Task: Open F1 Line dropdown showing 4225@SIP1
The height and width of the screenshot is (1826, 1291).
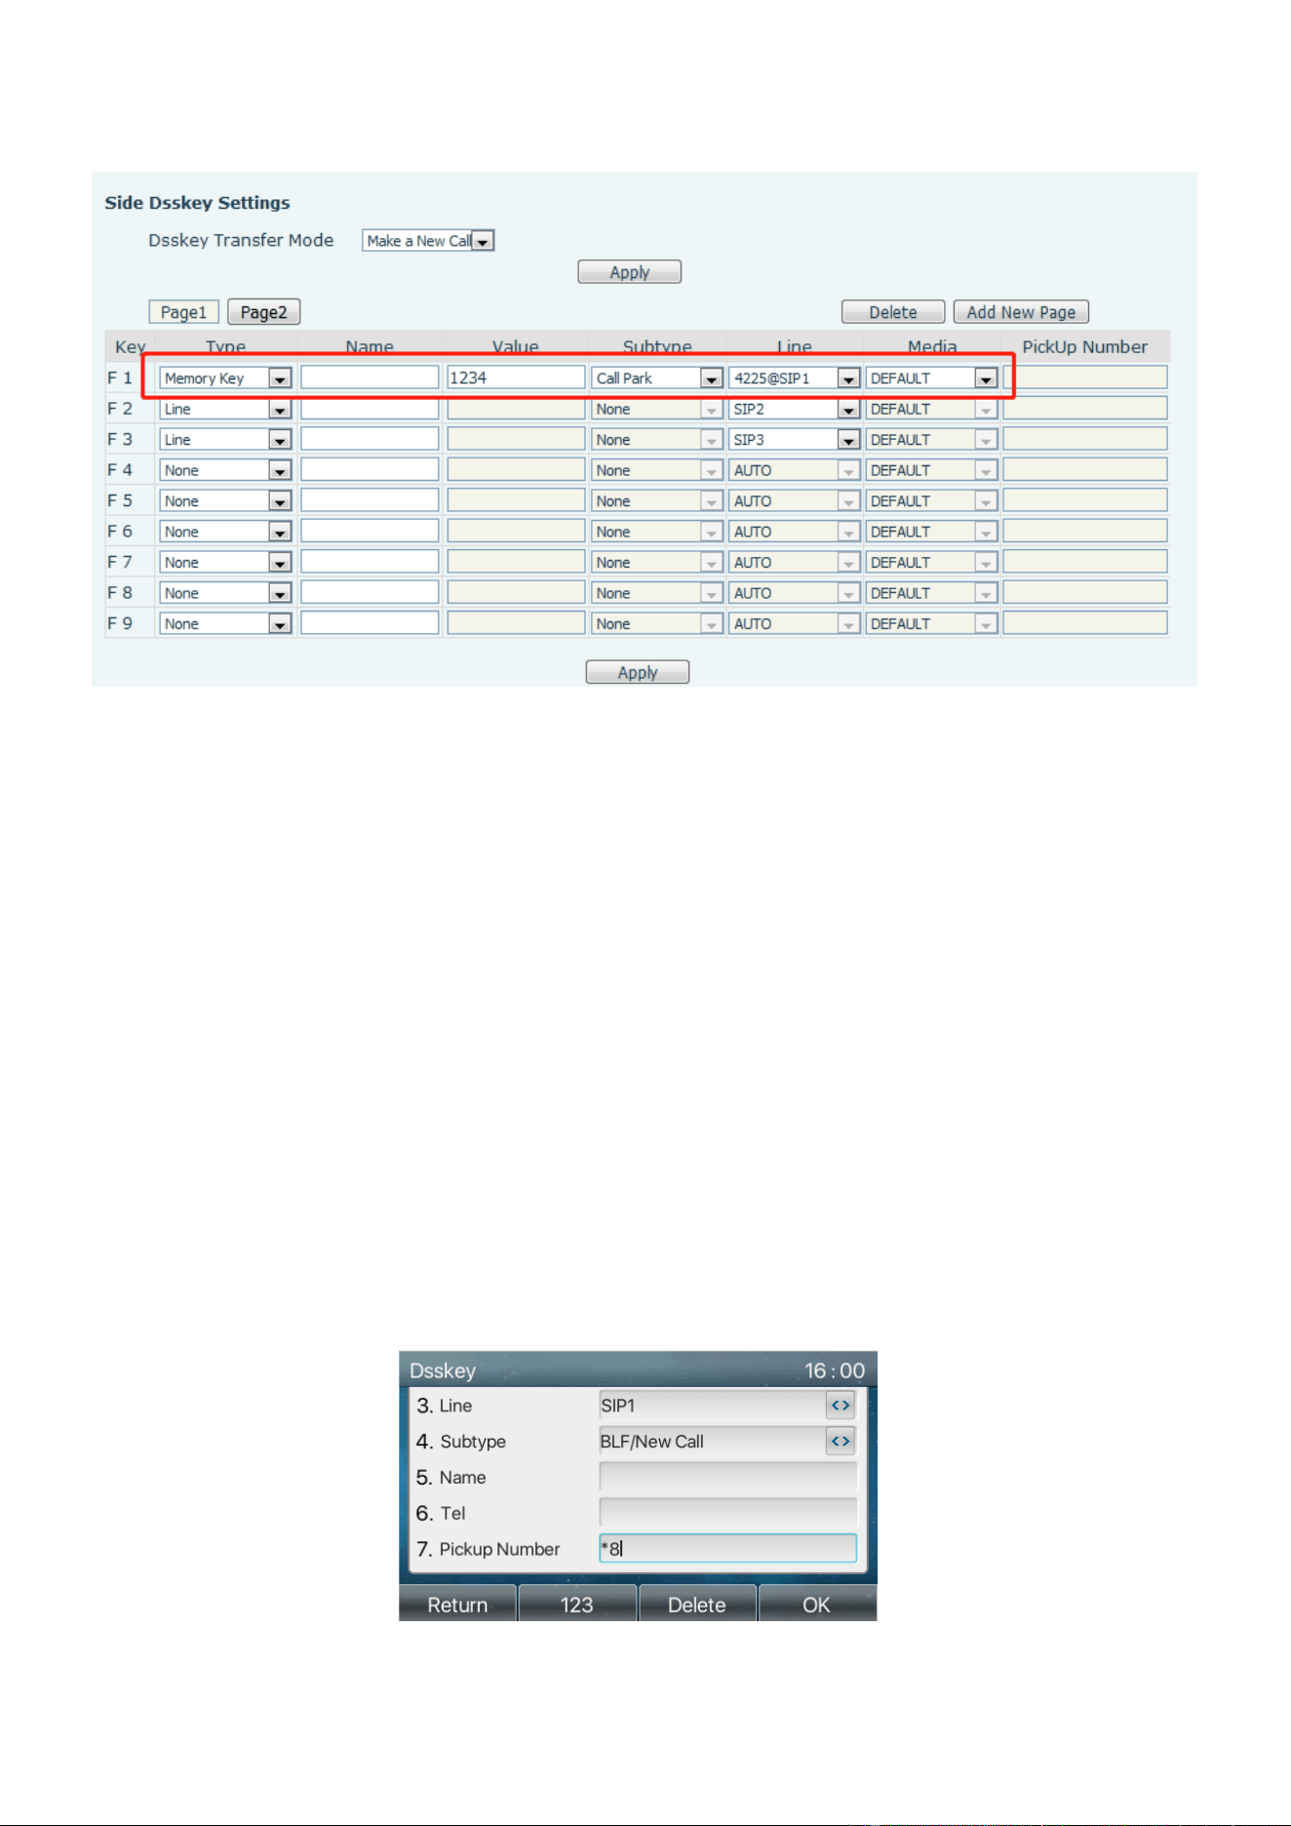Action: point(795,378)
